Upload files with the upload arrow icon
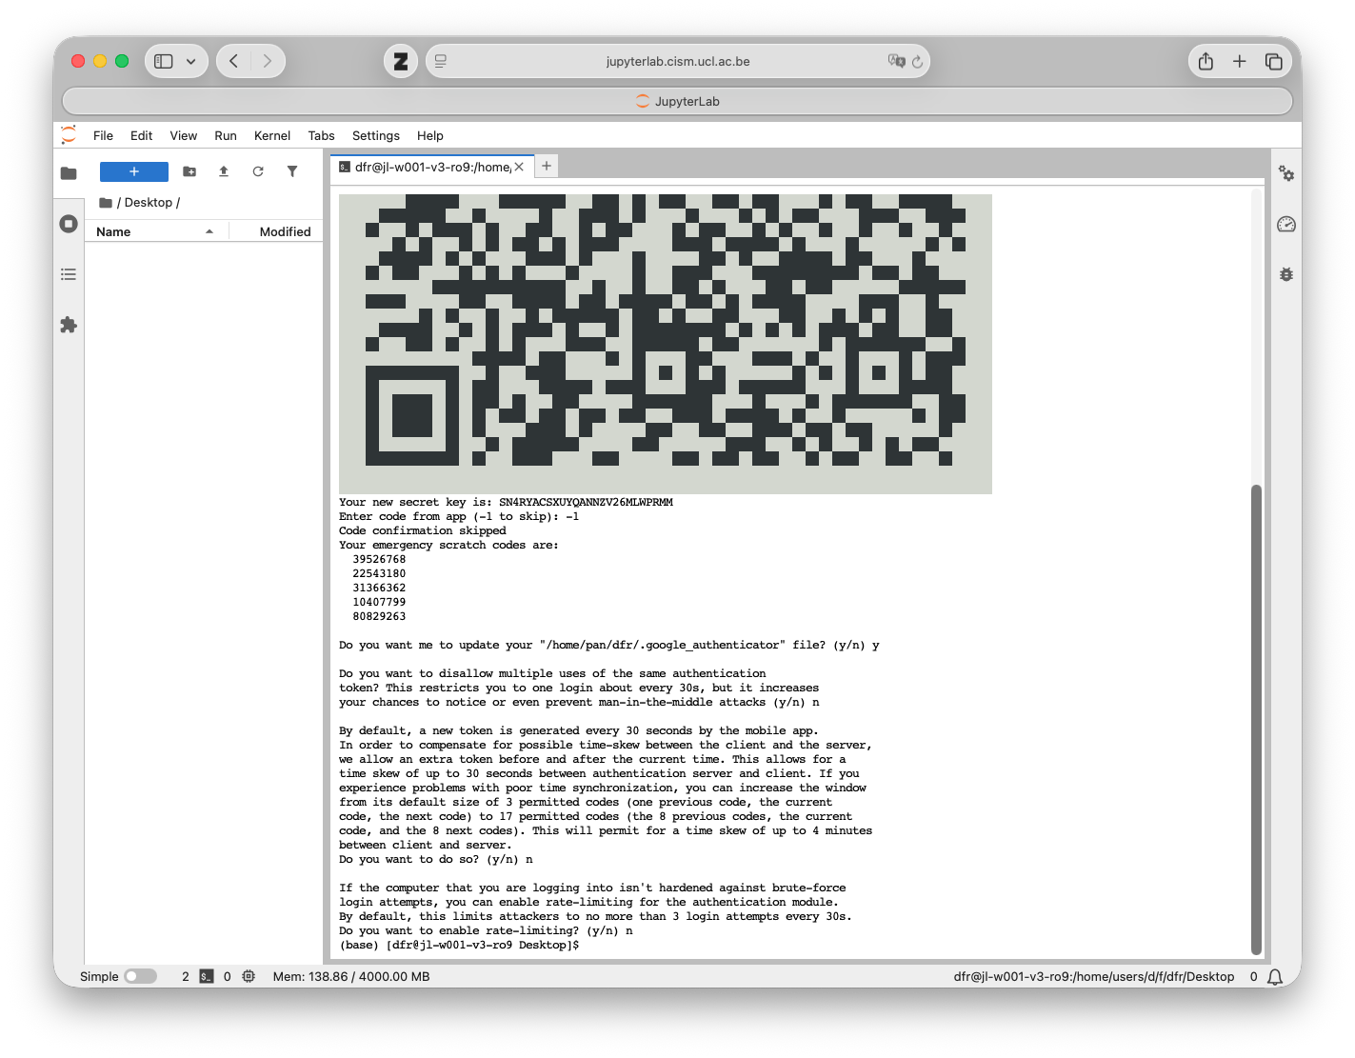 (224, 171)
